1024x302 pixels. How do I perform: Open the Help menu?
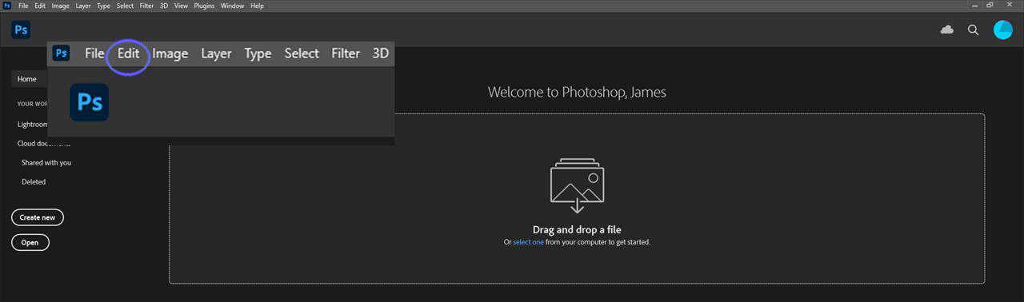tap(257, 6)
